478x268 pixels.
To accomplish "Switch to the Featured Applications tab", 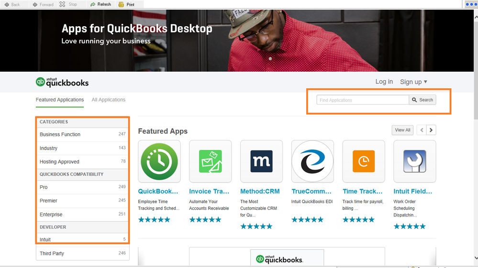I will (60, 100).
